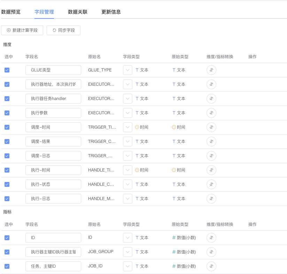Click the refresh icon on 同步字段
Viewport: 287px width, 274px height.
(x=53, y=30)
